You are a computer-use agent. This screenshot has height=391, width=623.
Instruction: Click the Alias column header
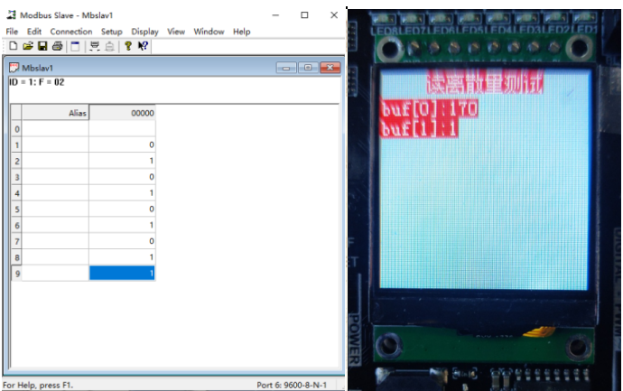pos(55,113)
